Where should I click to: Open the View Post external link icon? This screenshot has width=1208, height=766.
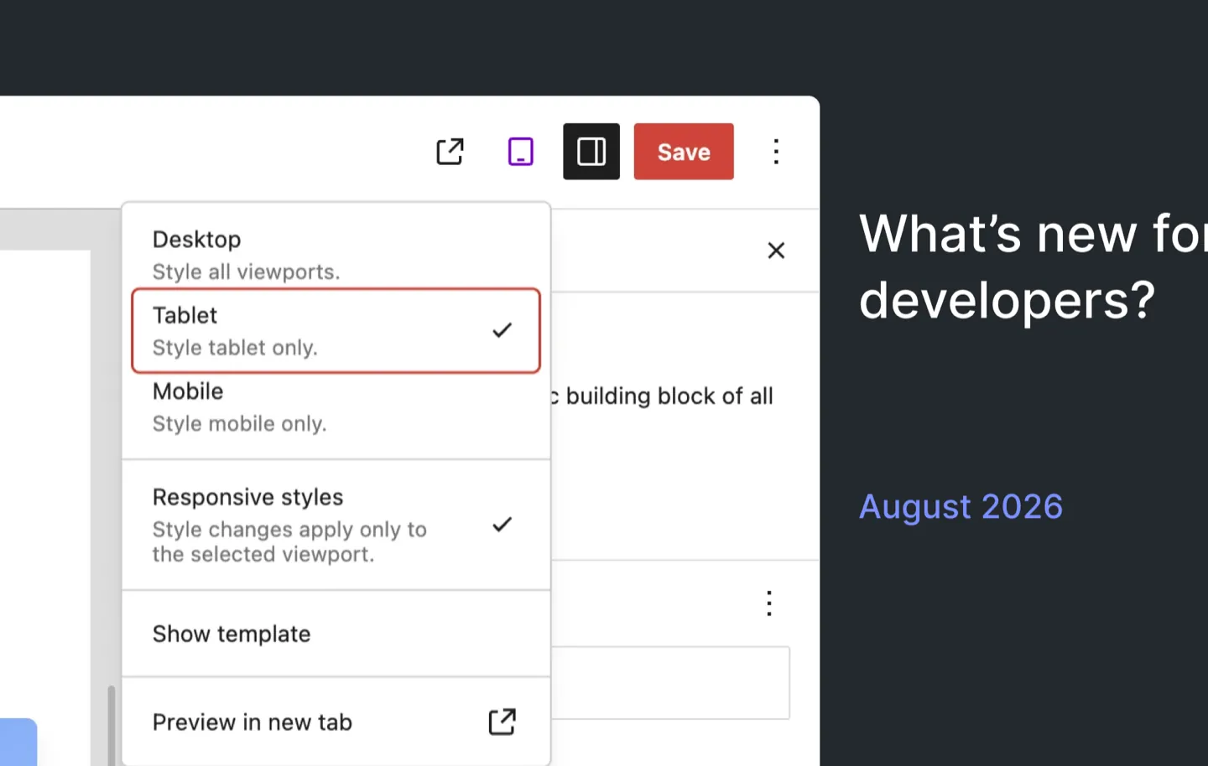pos(450,152)
